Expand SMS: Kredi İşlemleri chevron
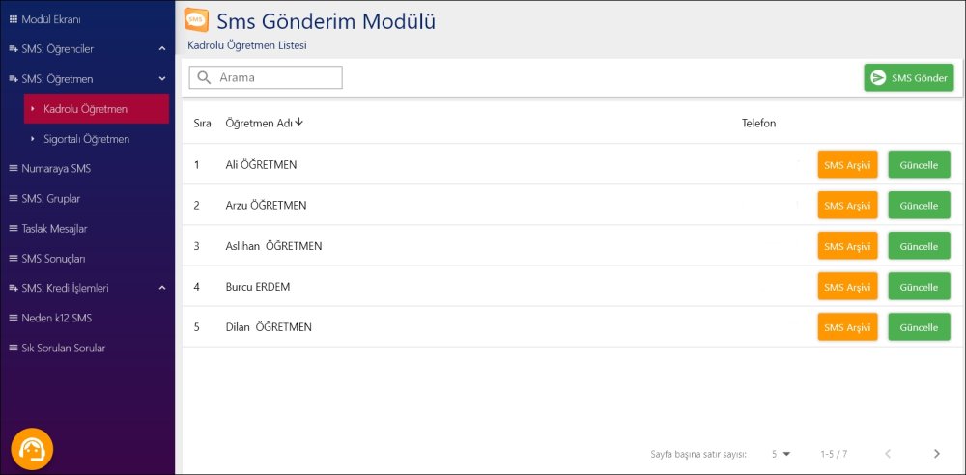 tap(162, 288)
